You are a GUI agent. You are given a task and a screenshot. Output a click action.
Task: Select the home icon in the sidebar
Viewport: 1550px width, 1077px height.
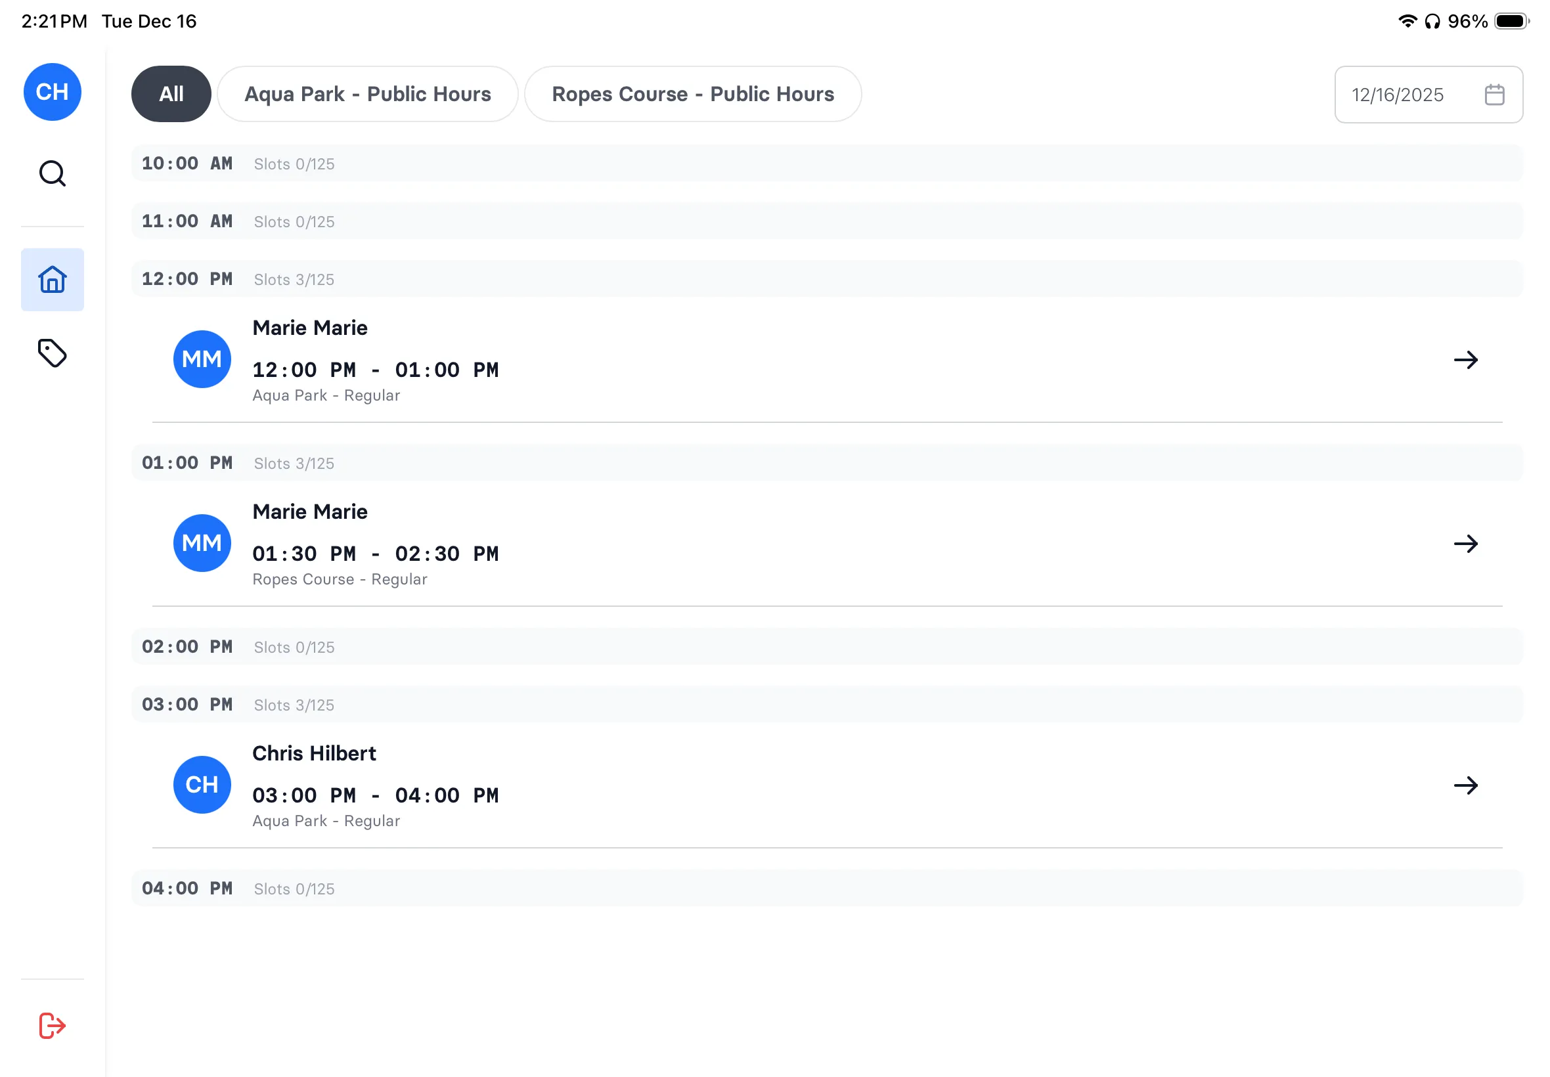(x=52, y=279)
